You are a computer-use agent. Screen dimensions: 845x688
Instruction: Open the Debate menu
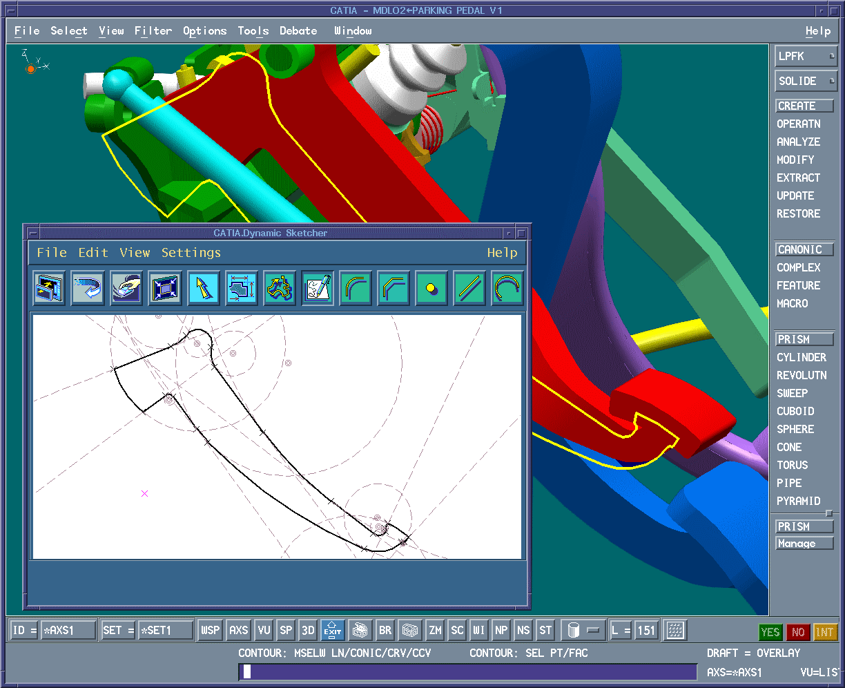(x=298, y=31)
